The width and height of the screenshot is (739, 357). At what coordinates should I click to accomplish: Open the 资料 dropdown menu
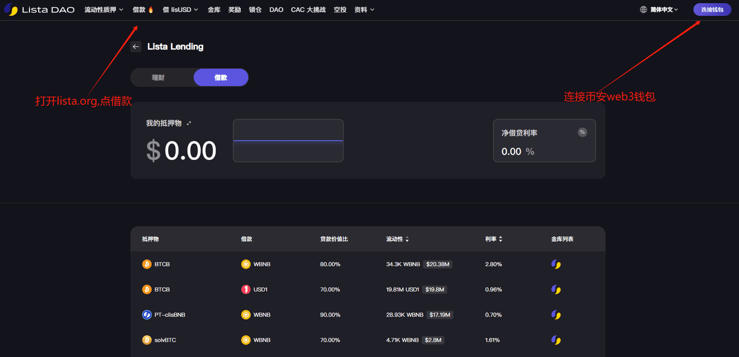[364, 9]
